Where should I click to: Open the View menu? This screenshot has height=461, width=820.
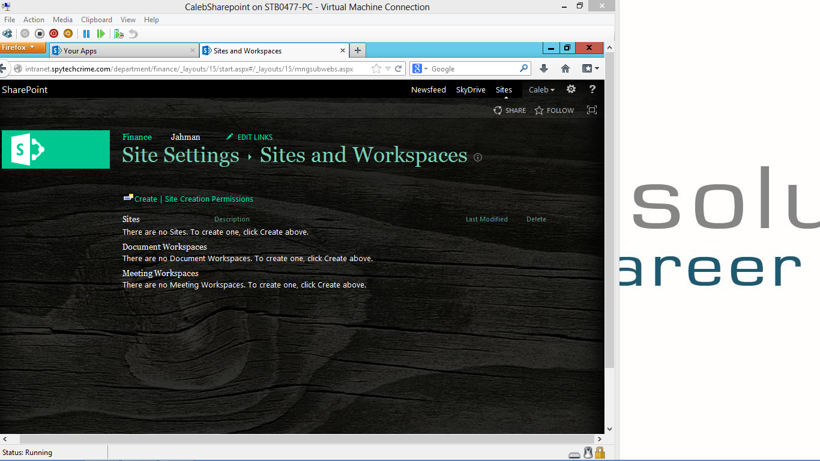point(128,20)
